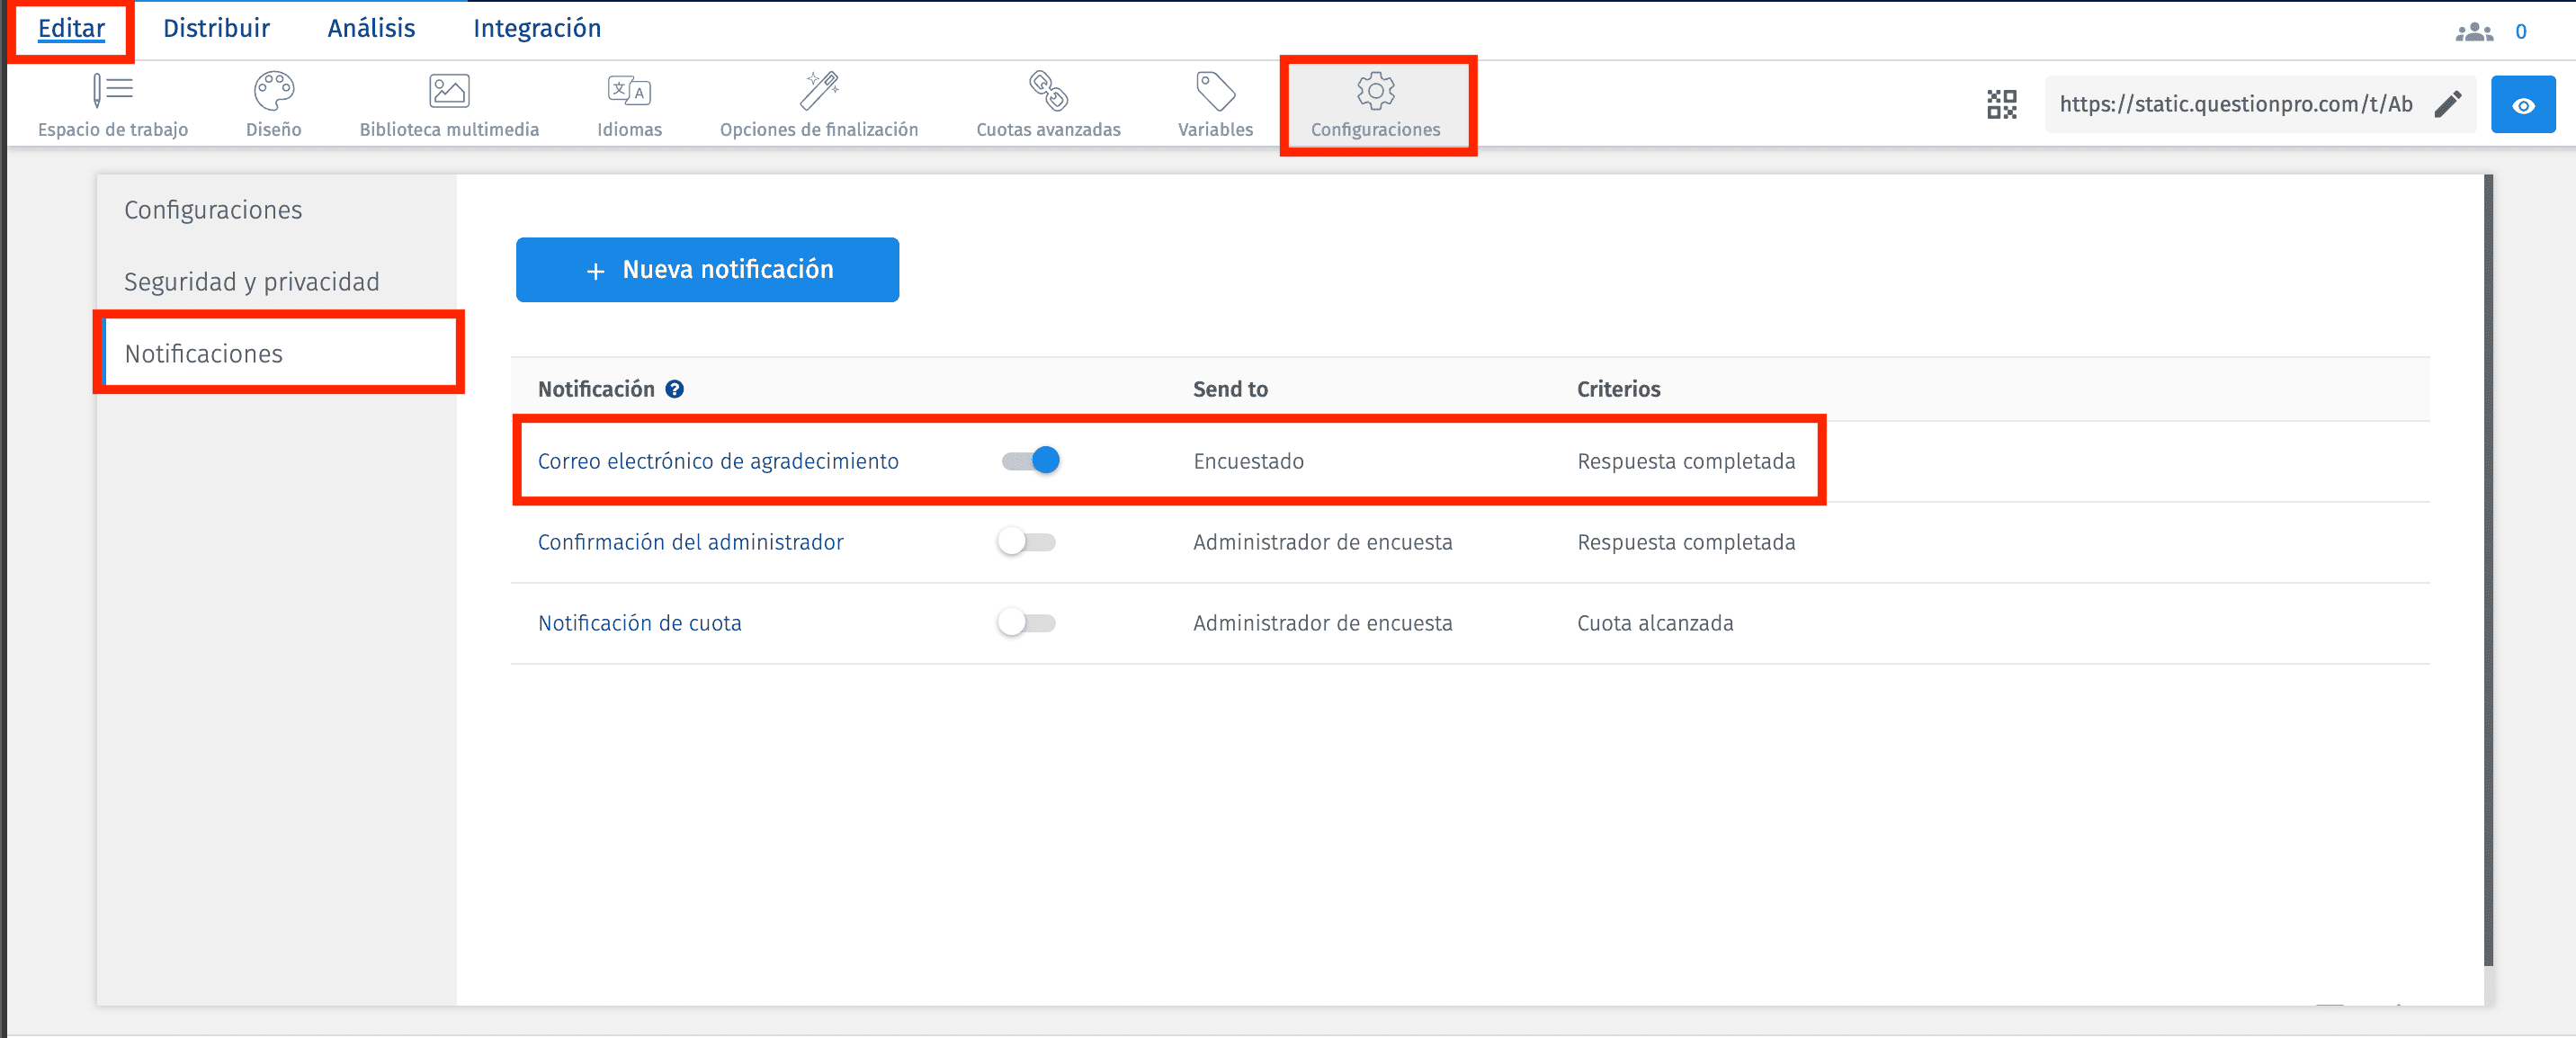Open the Idiomas translation icon
The width and height of the screenshot is (2576, 1038).
[629, 91]
